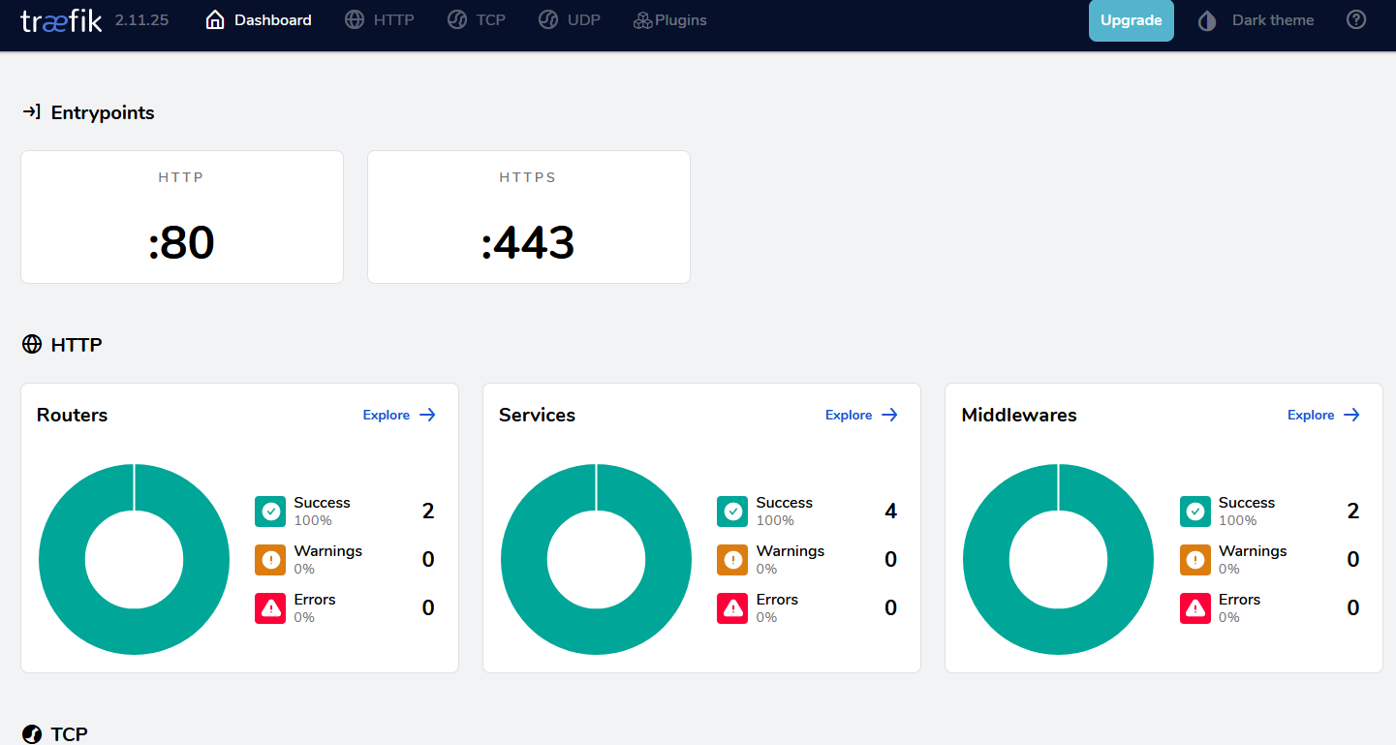This screenshot has width=1396, height=745.
Task: Click the Services Warnings orange icon
Action: (732, 560)
